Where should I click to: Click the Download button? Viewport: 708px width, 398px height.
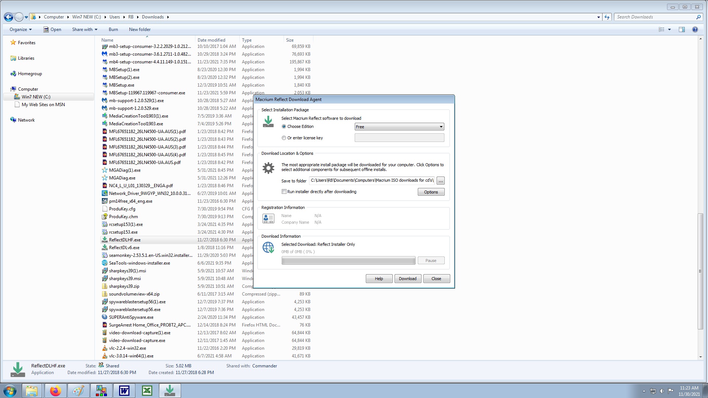tap(407, 279)
